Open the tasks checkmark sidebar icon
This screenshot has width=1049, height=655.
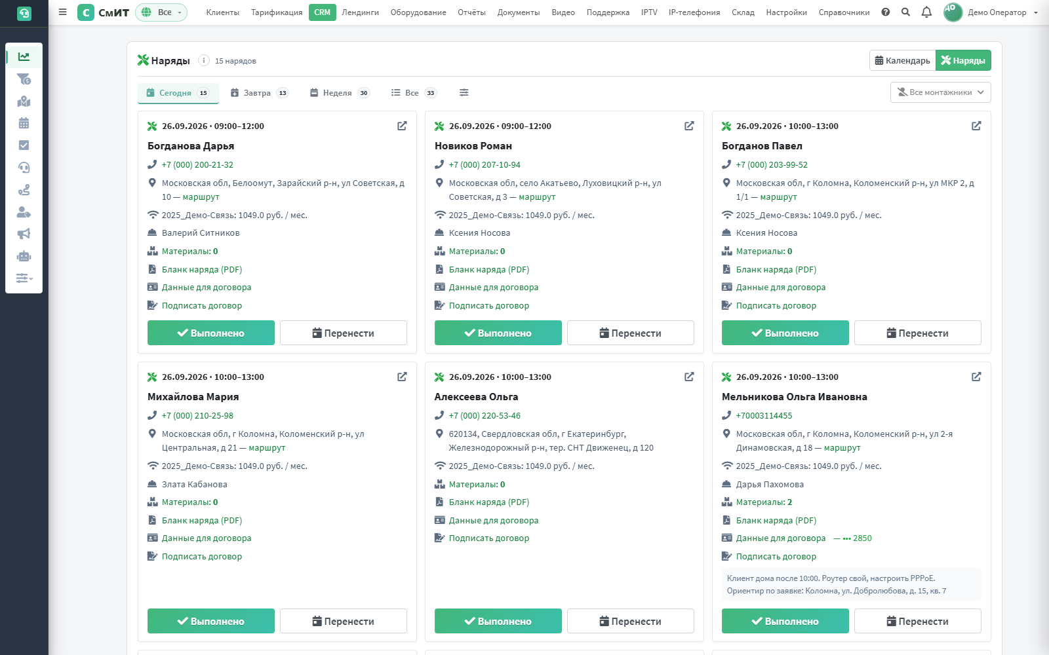click(x=24, y=145)
